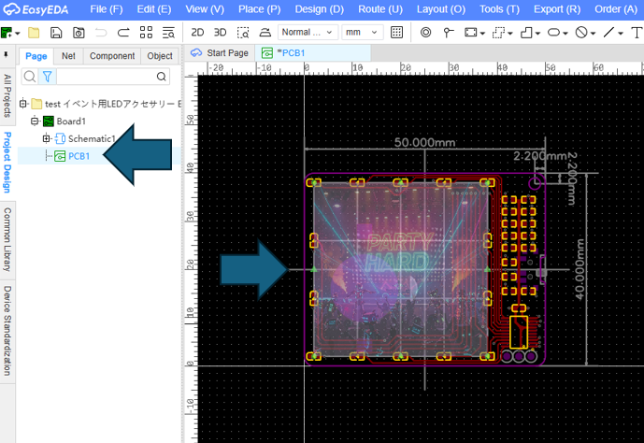The width and height of the screenshot is (644, 443).
Task: Select the solid rectangle region tool
Action: (471, 32)
